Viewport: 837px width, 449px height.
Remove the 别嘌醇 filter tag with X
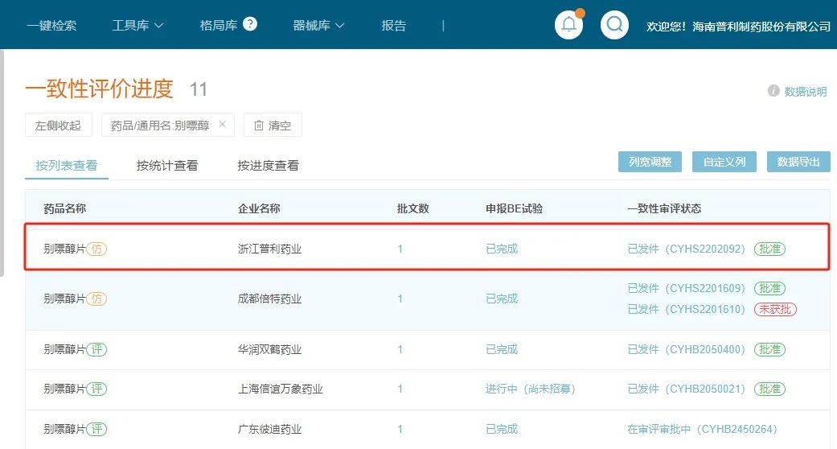223,125
